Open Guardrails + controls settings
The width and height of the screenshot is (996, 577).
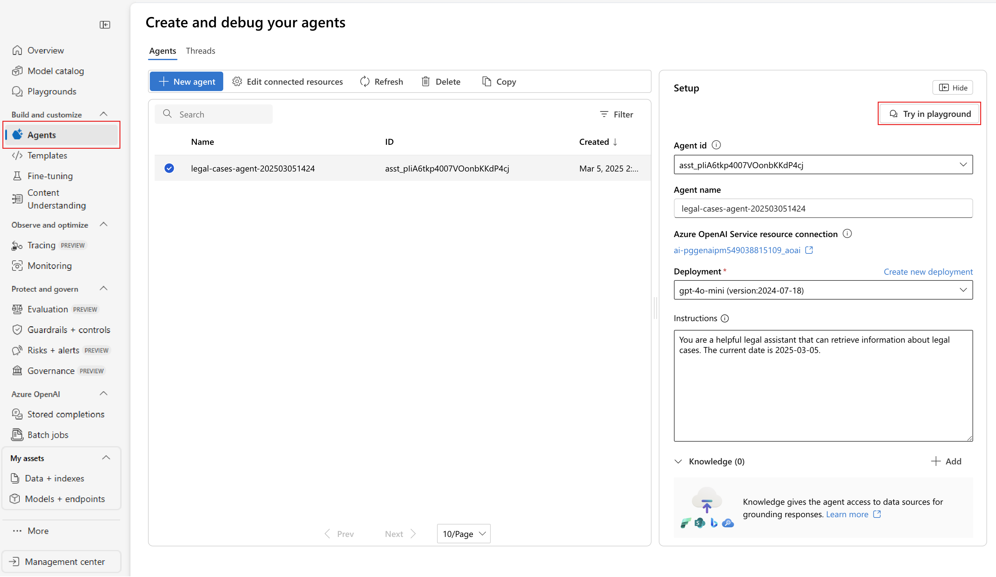[69, 329]
